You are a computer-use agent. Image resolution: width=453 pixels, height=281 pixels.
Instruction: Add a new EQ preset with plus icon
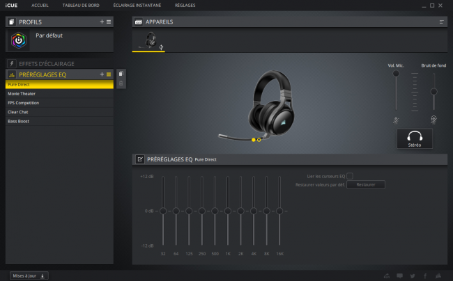(102, 74)
